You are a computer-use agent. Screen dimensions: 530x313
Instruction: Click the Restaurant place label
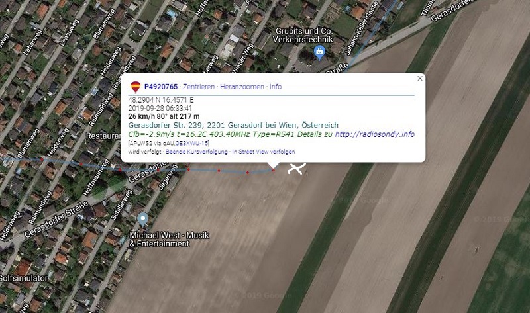click(103, 136)
